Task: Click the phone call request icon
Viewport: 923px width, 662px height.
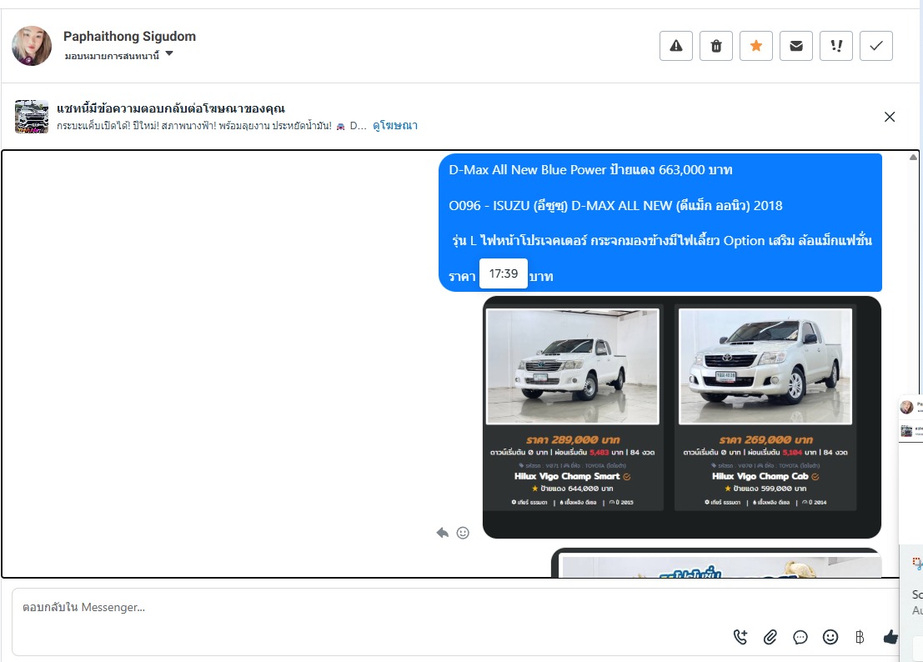Action: [740, 637]
